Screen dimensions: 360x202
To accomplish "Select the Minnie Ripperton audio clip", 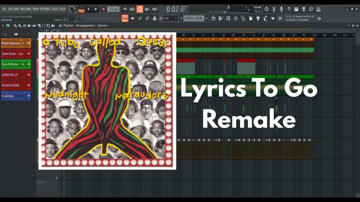I will (x=16, y=43).
